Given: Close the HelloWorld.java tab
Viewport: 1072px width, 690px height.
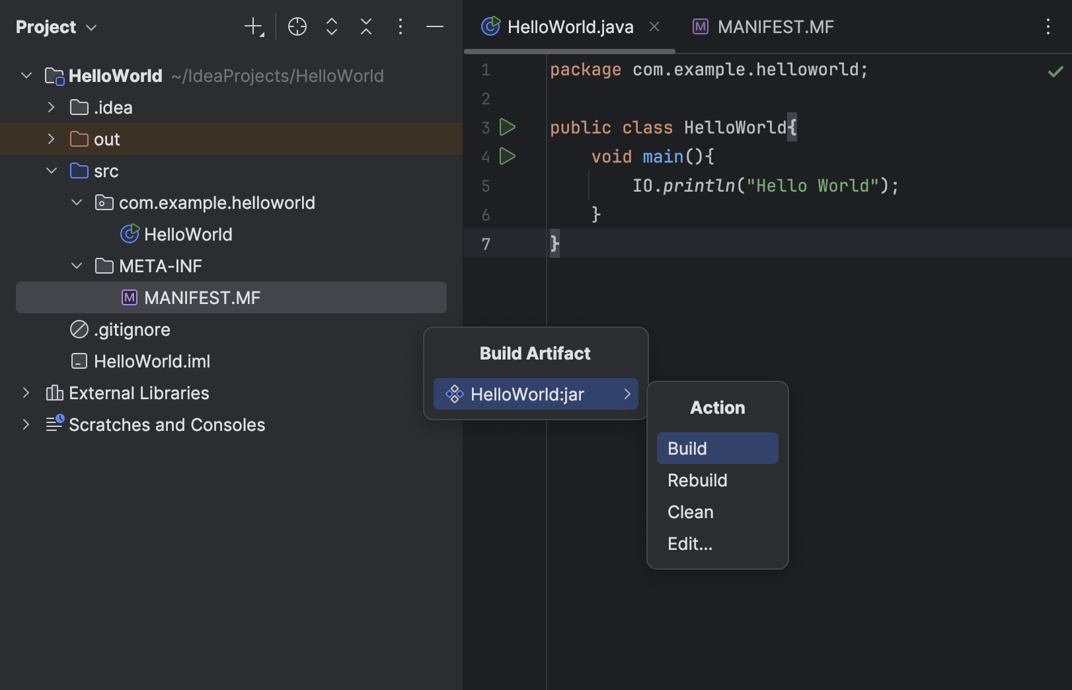Looking at the screenshot, I should coord(654,26).
